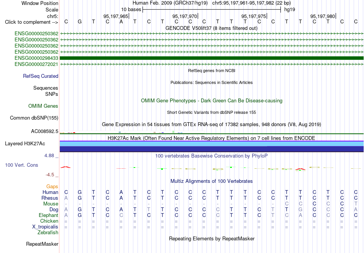Image resolution: width=364 pixels, height=253 pixels.
Task: Select the Elephant alignment row label
Action: tap(48, 215)
